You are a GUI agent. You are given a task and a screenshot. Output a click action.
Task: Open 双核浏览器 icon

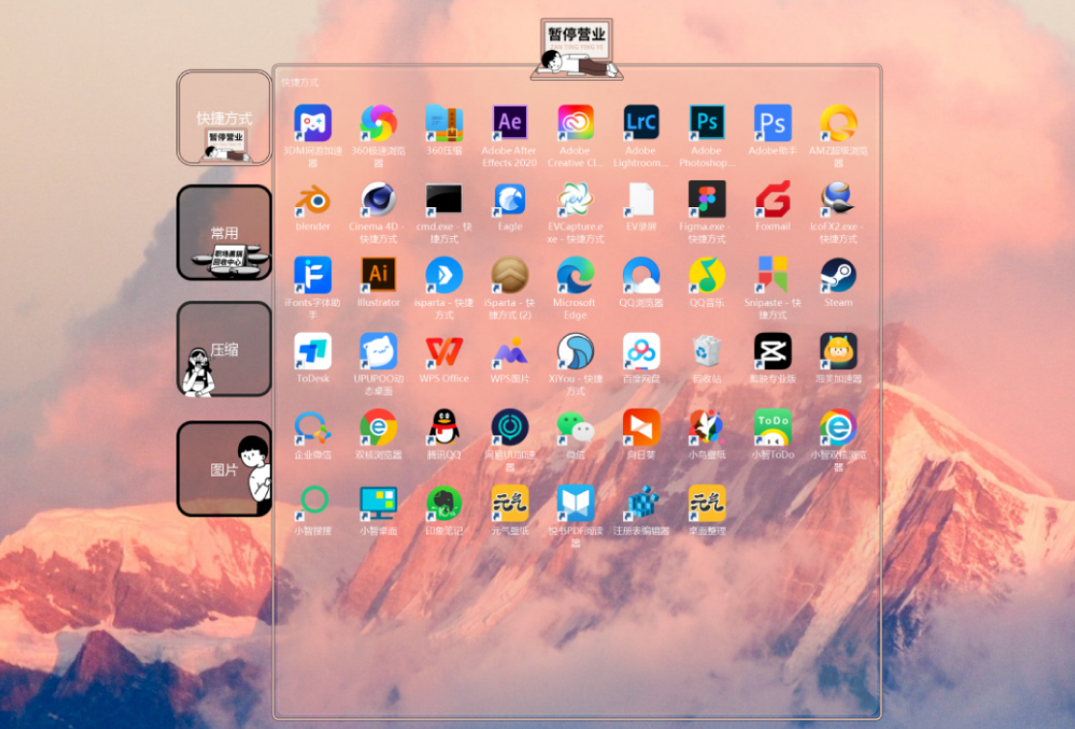point(378,427)
